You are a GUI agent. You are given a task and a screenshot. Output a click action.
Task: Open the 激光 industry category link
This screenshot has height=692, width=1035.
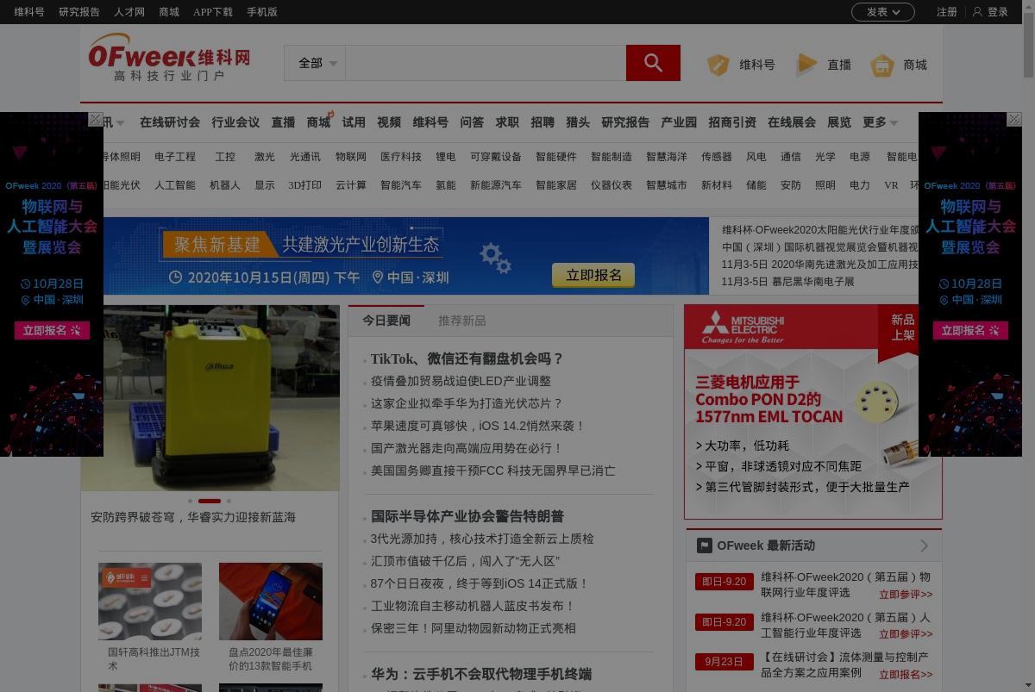coord(265,157)
